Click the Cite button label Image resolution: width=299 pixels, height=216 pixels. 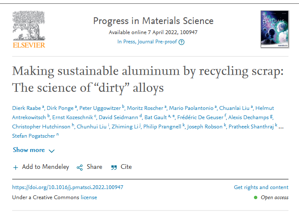[126, 167]
